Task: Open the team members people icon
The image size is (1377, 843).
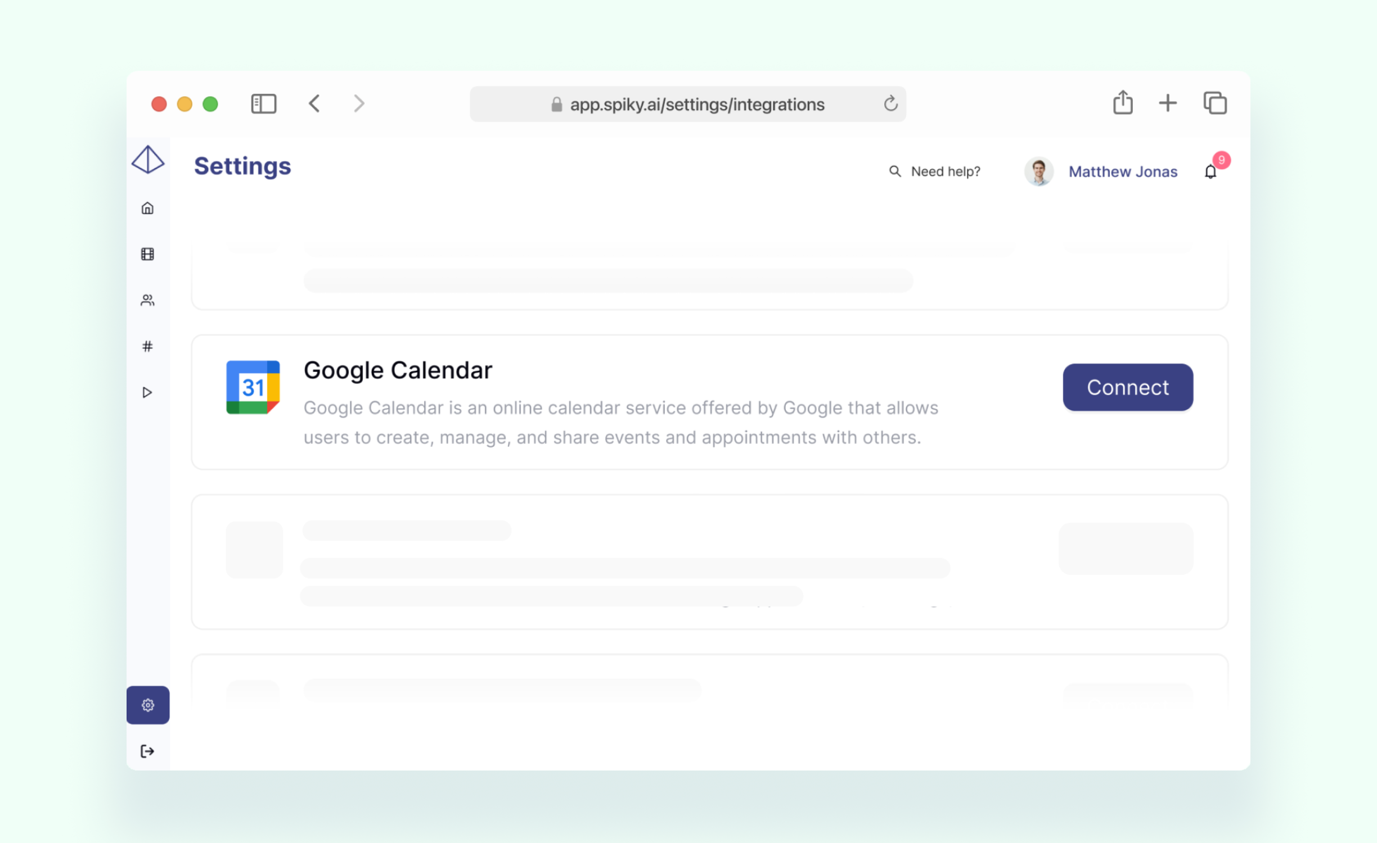Action: point(147,300)
